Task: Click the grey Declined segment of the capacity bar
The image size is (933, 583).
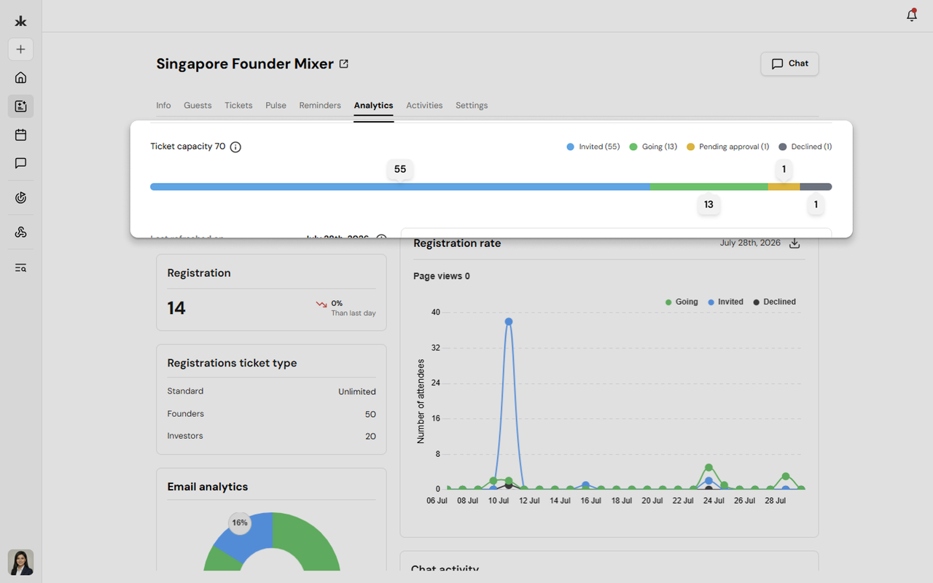Action: (x=816, y=187)
